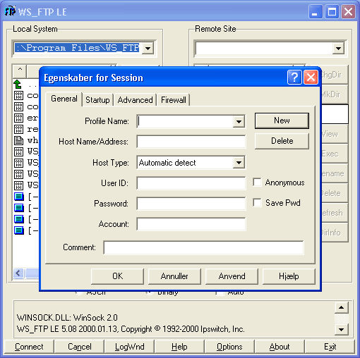Click the New profile button
Image resolution: width=360 pixels, height=358 pixels.
(x=282, y=121)
